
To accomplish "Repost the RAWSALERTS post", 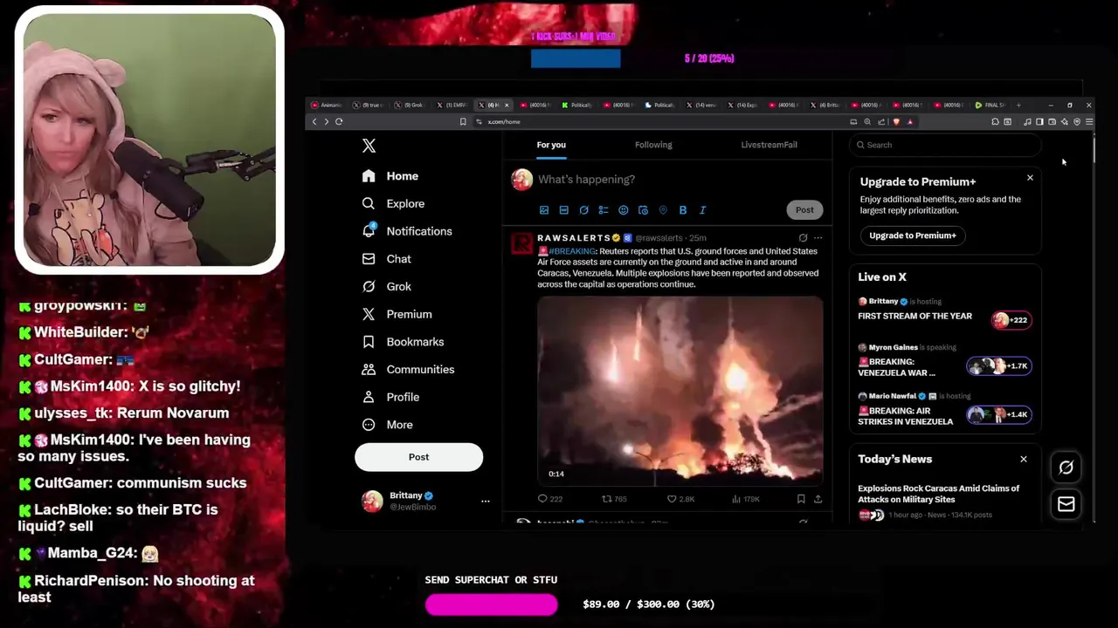I will click(x=614, y=499).
